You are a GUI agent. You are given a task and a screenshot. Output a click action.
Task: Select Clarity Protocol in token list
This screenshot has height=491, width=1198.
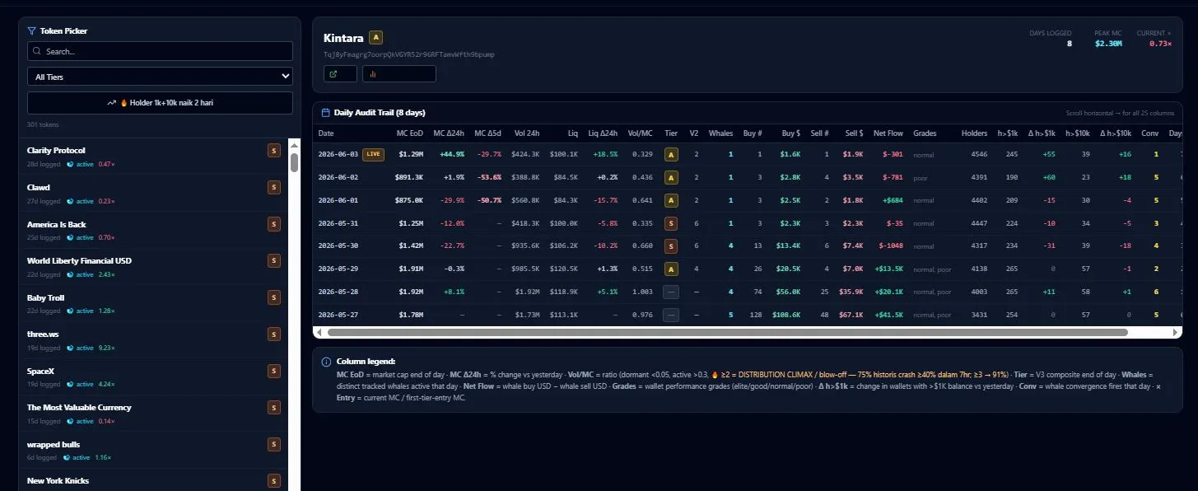pos(153,157)
